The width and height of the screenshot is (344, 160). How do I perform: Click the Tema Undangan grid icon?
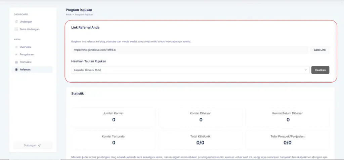tap(16, 29)
